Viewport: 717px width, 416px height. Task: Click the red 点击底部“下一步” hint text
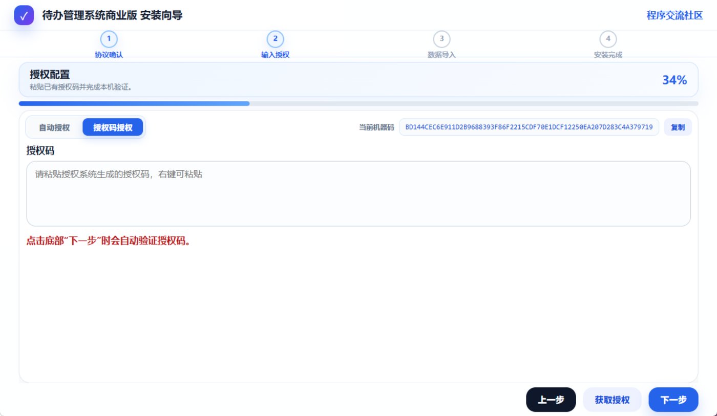[x=109, y=240]
